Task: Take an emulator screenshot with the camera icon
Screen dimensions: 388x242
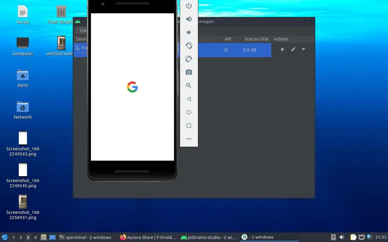Action: point(189,72)
